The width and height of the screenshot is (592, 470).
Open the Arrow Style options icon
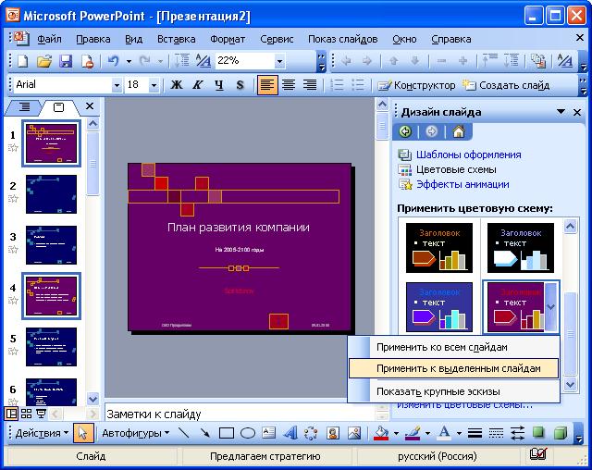tap(517, 433)
